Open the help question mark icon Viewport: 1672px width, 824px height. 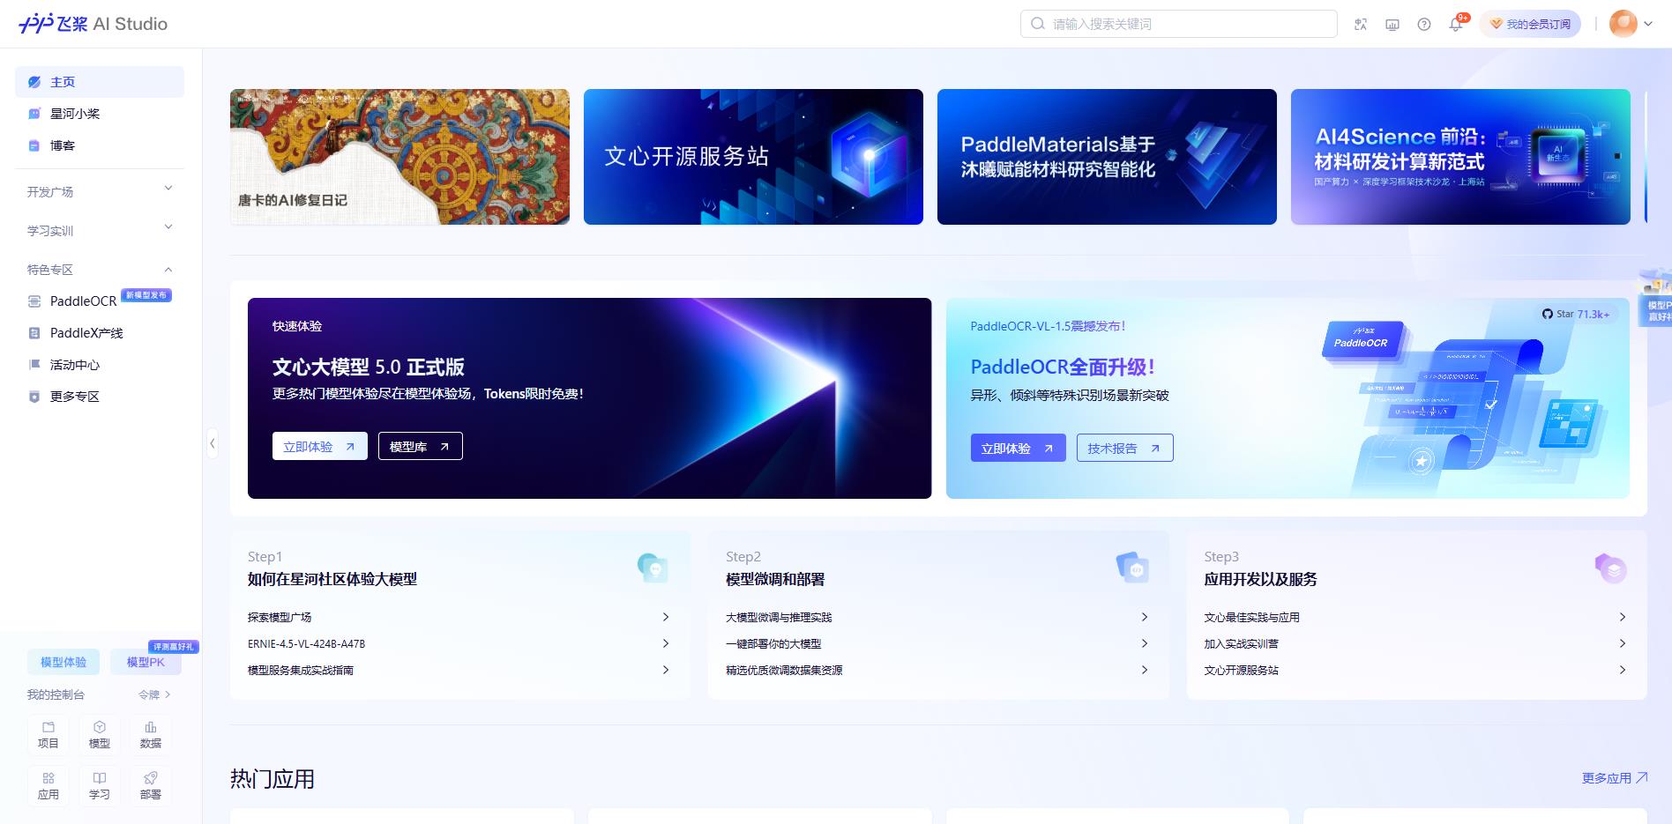1423,24
